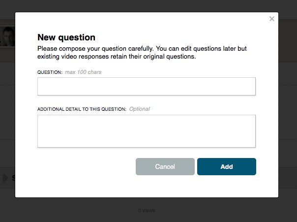Click the QUESTION: field label
This screenshot has width=297, height=222.
[x=50, y=72]
